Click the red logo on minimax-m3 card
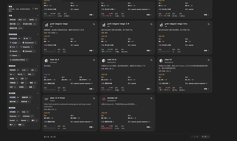This screenshot has height=141, width=237. click(103, 99)
